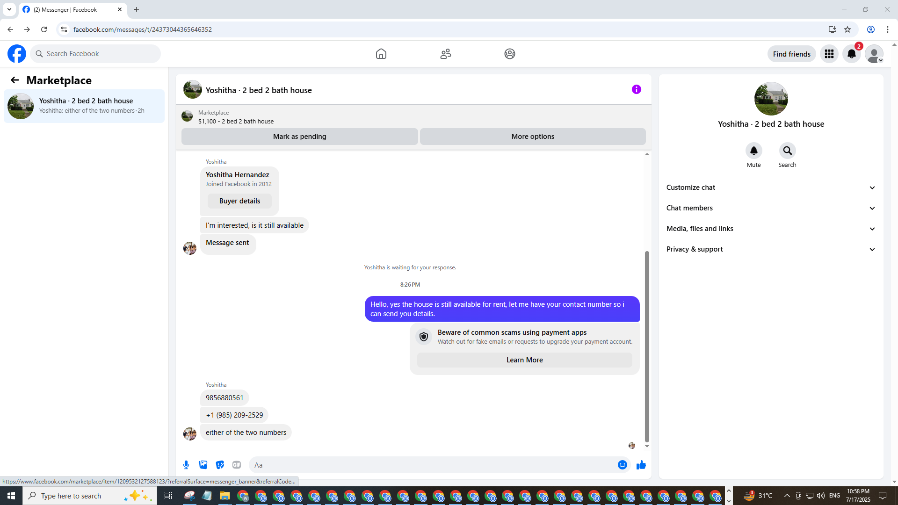Open the account profile avatar menu
The image size is (898, 505).
click(x=874, y=54)
